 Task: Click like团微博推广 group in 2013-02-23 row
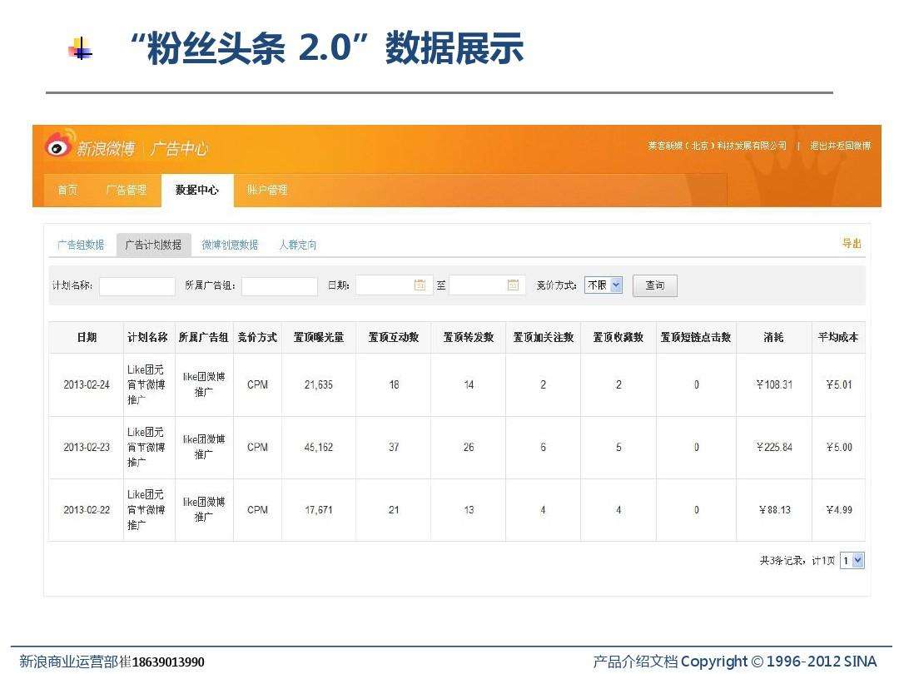pos(204,447)
